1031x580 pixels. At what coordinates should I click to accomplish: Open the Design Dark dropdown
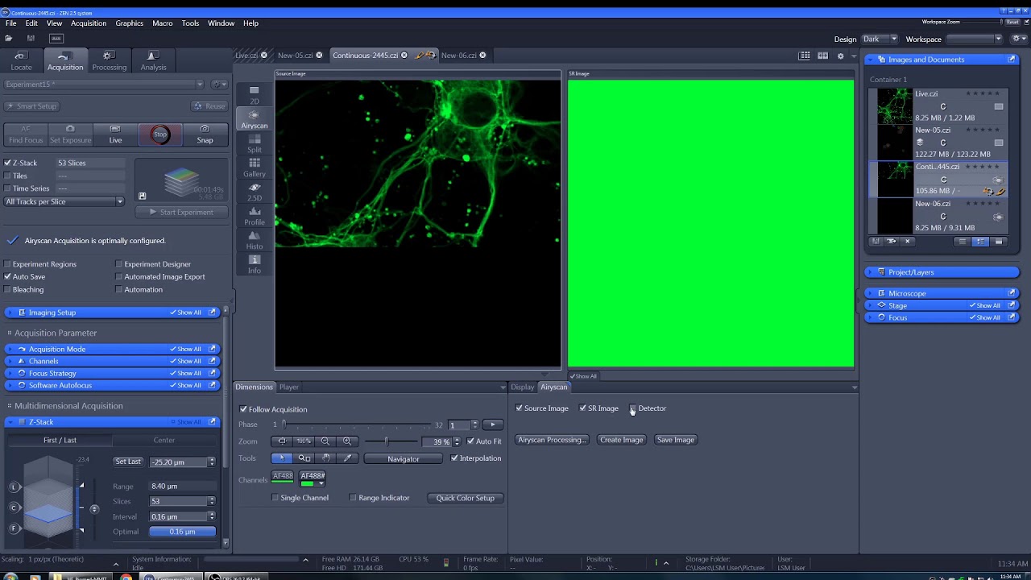point(880,39)
